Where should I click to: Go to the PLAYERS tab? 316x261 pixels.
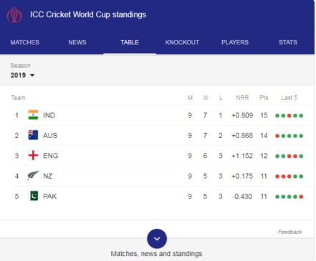(x=235, y=42)
